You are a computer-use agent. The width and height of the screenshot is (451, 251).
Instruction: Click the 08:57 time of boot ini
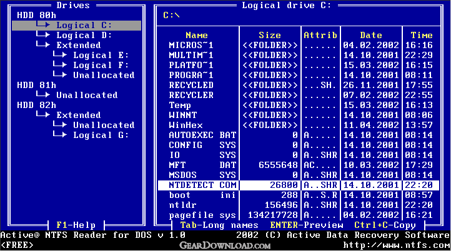419,195
